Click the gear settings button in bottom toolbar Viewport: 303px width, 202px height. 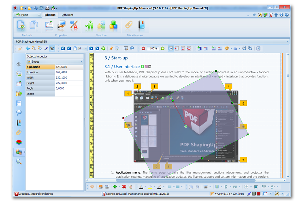(92, 187)
